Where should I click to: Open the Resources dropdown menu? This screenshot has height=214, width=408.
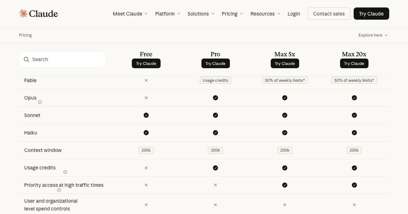pos(266,14)
